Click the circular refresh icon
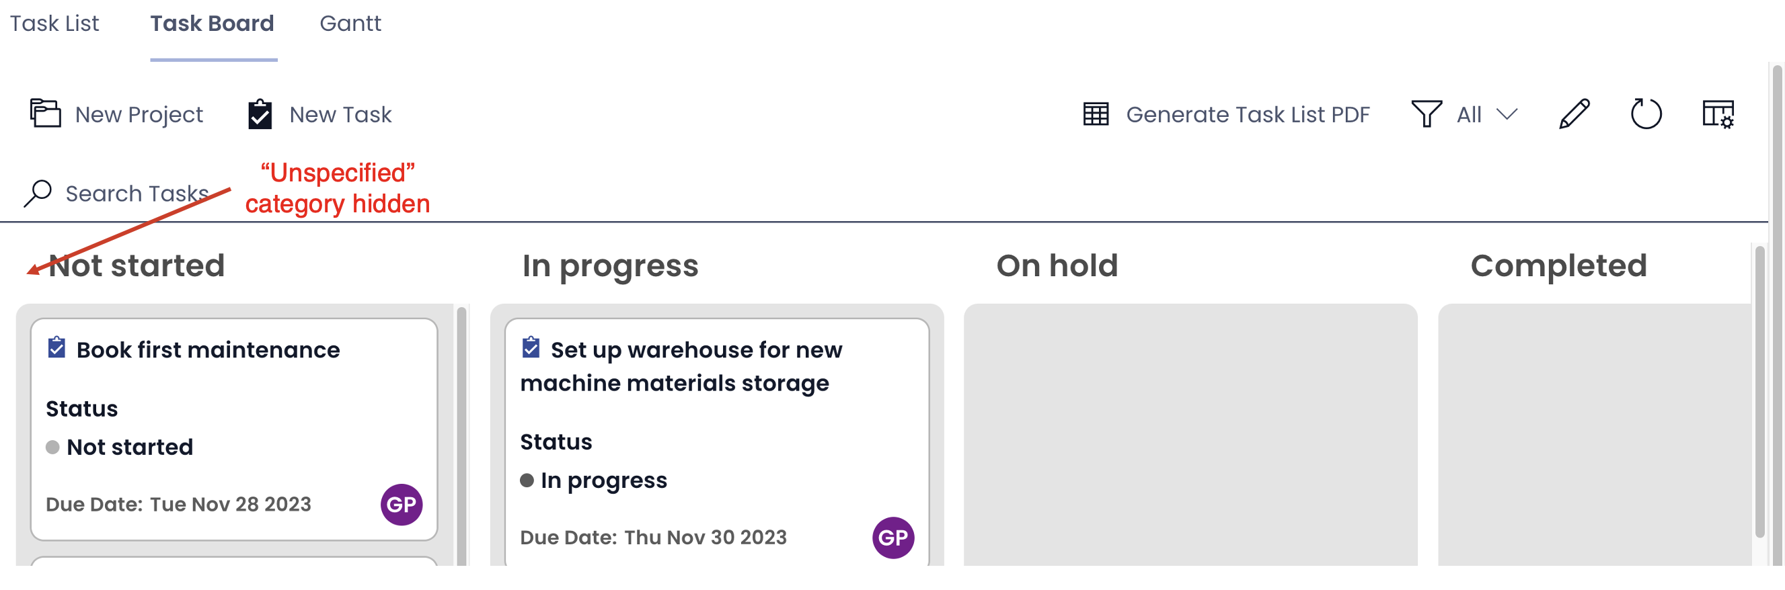The width and height of the screenshot is (1785, 590). click(1646, 114)
